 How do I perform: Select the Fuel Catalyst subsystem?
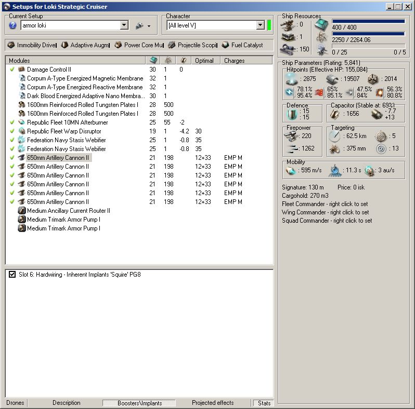pos(242,45)
